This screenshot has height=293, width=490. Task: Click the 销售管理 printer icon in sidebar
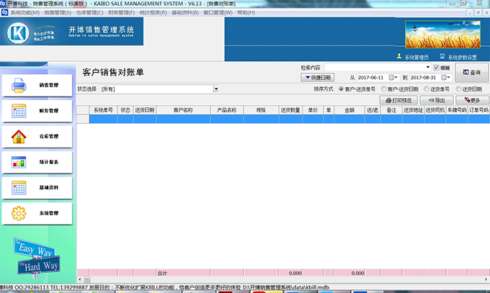[19, 86]
